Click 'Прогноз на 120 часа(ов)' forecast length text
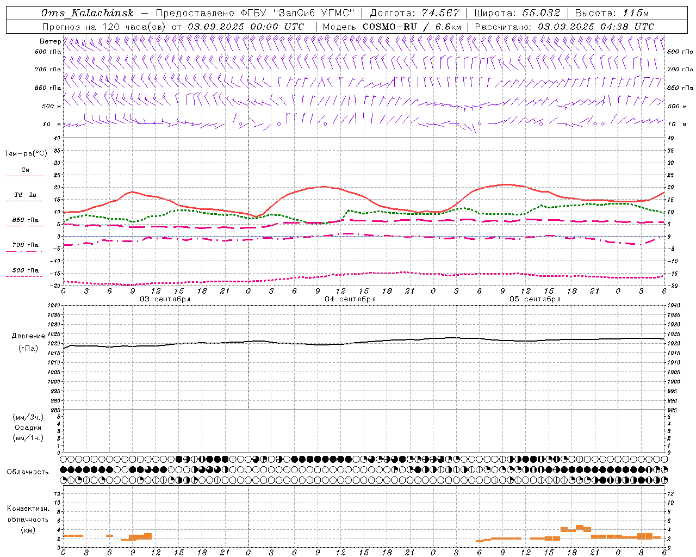 click(104, 27)
